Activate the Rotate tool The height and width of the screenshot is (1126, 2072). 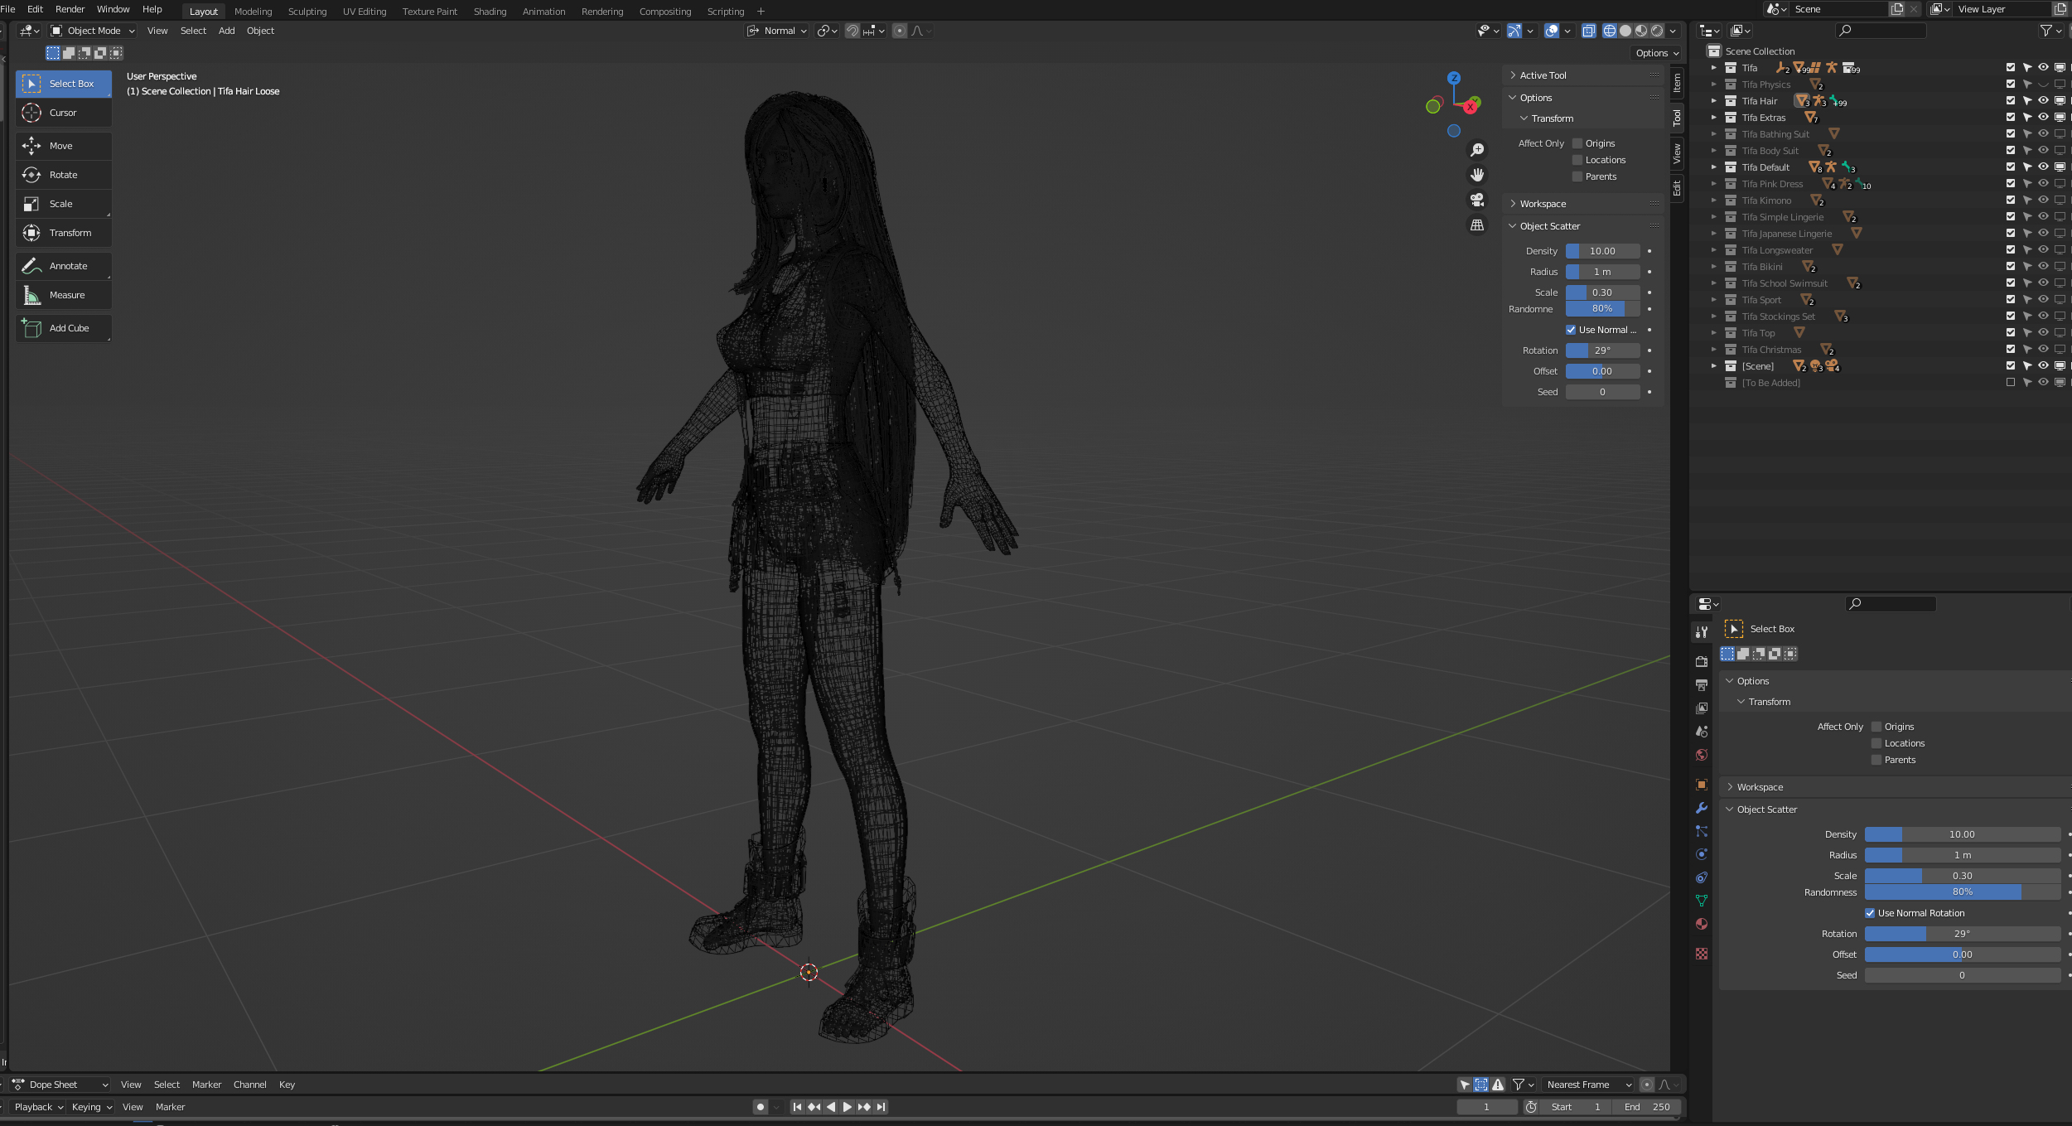pyautogui.click(x=63, y=175)
